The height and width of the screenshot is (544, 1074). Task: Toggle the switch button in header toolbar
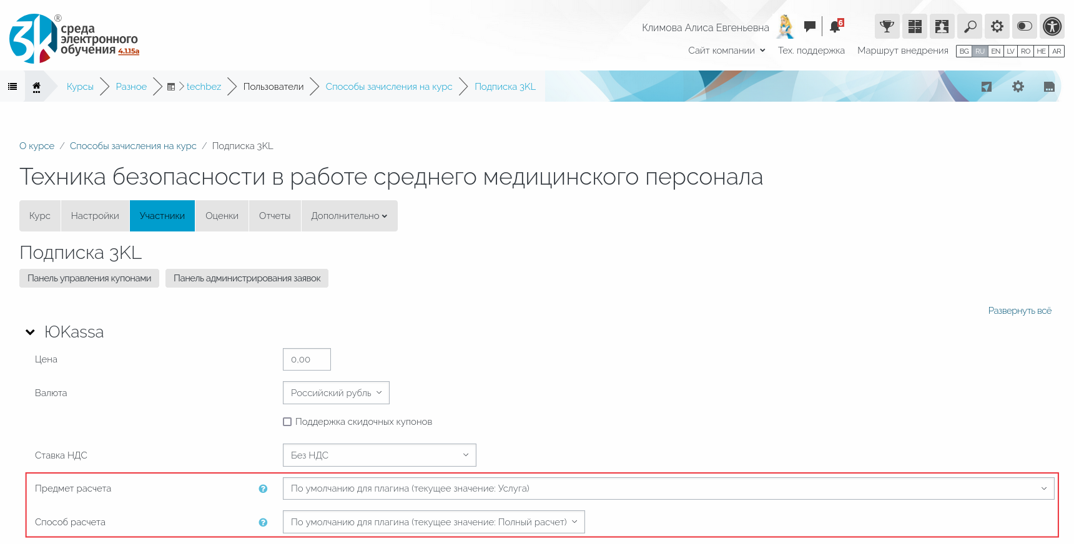pyautogui.click(x=1025, y=26)
